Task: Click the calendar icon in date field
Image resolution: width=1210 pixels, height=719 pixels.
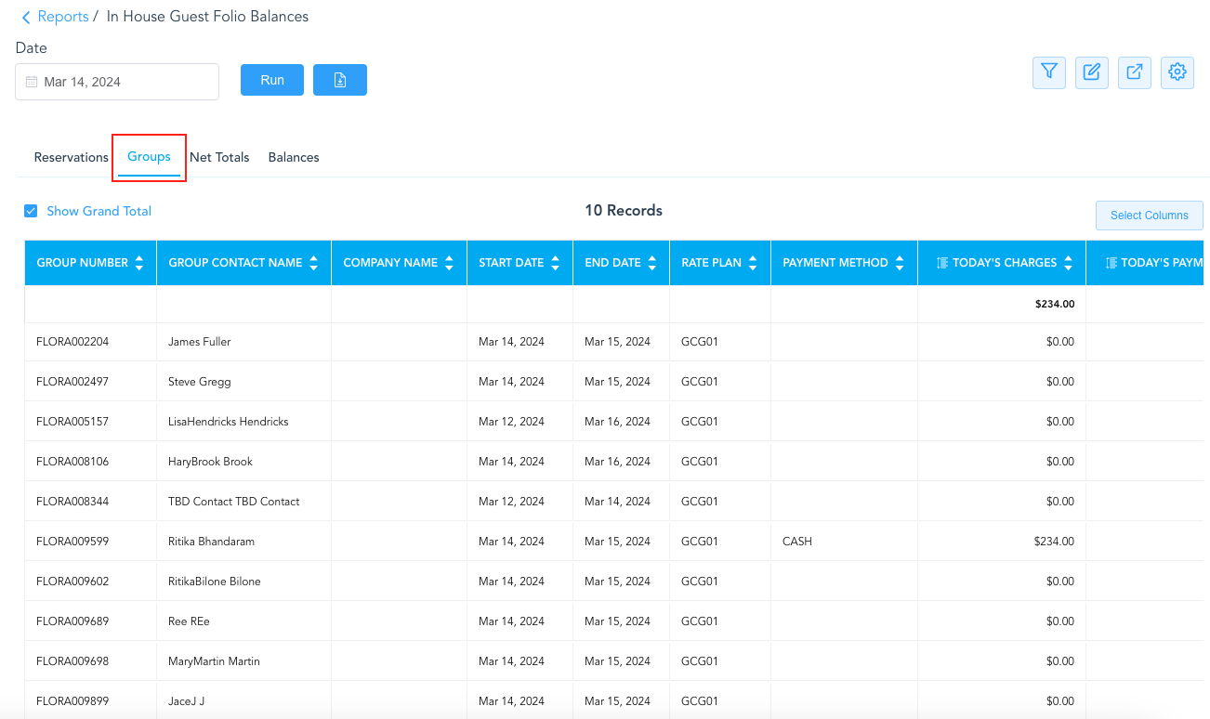Action: [32, 82]
